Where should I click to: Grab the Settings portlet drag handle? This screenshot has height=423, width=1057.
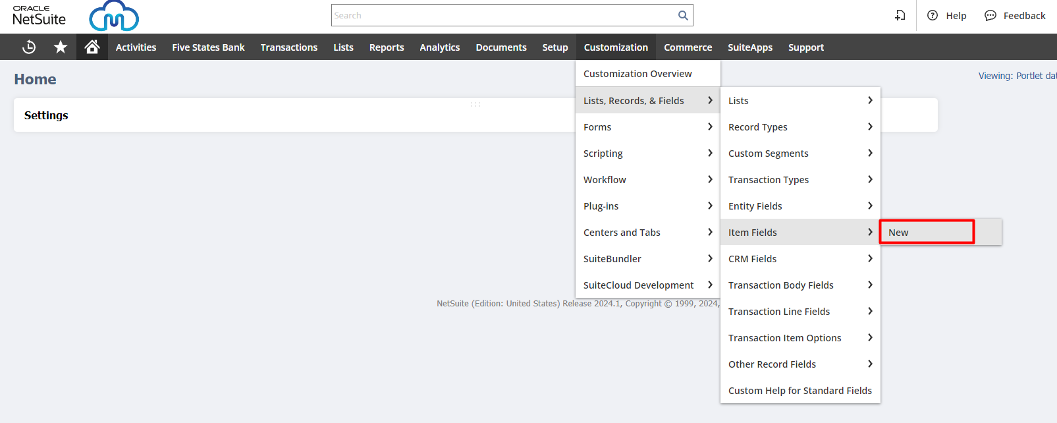pos(475,104)
